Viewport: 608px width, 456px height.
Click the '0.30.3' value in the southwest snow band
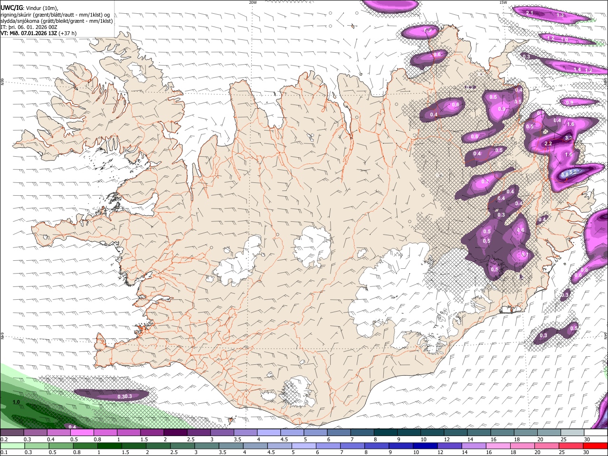124,396
